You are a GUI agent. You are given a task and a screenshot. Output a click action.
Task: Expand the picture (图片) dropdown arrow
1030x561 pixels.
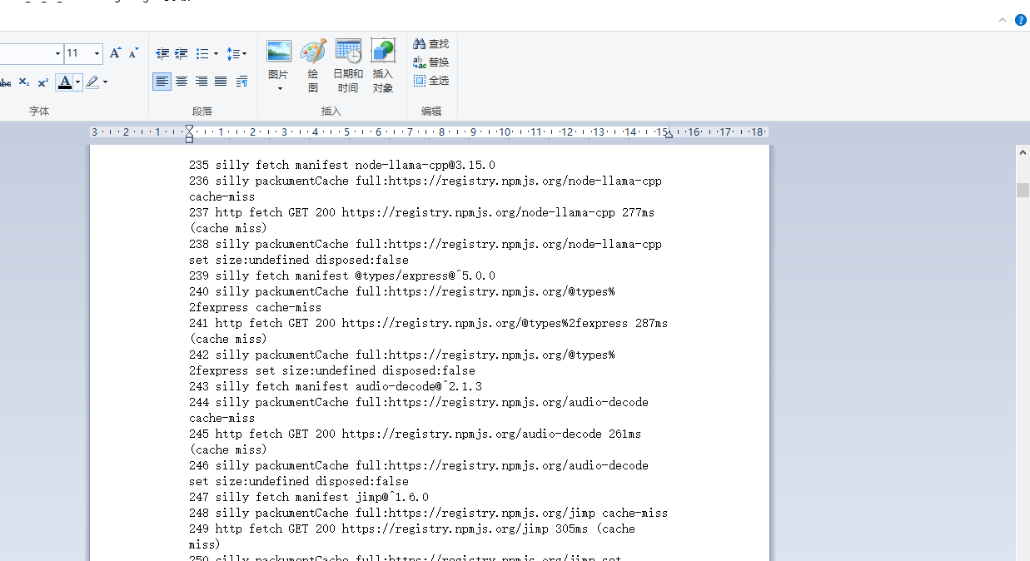click(279, 88)
